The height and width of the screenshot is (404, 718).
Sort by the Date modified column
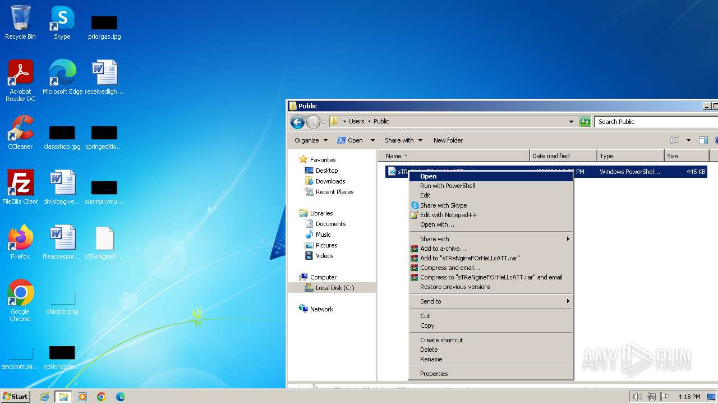563,156
